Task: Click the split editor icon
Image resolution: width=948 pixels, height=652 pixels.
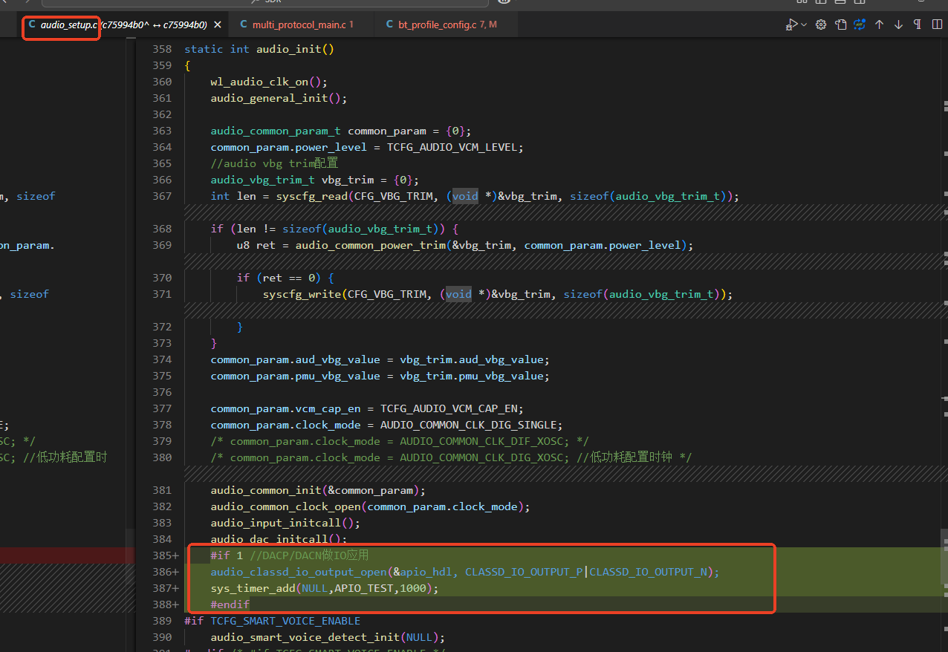Action: tap(937, 25)
